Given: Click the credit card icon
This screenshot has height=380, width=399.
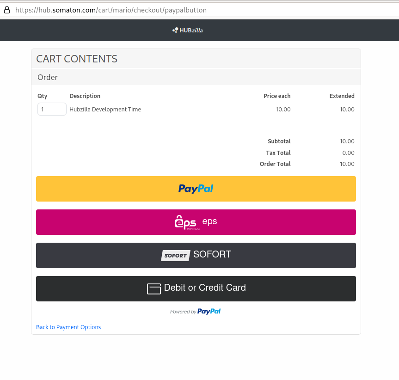Looking at the screenshot, I should [153, 288].
